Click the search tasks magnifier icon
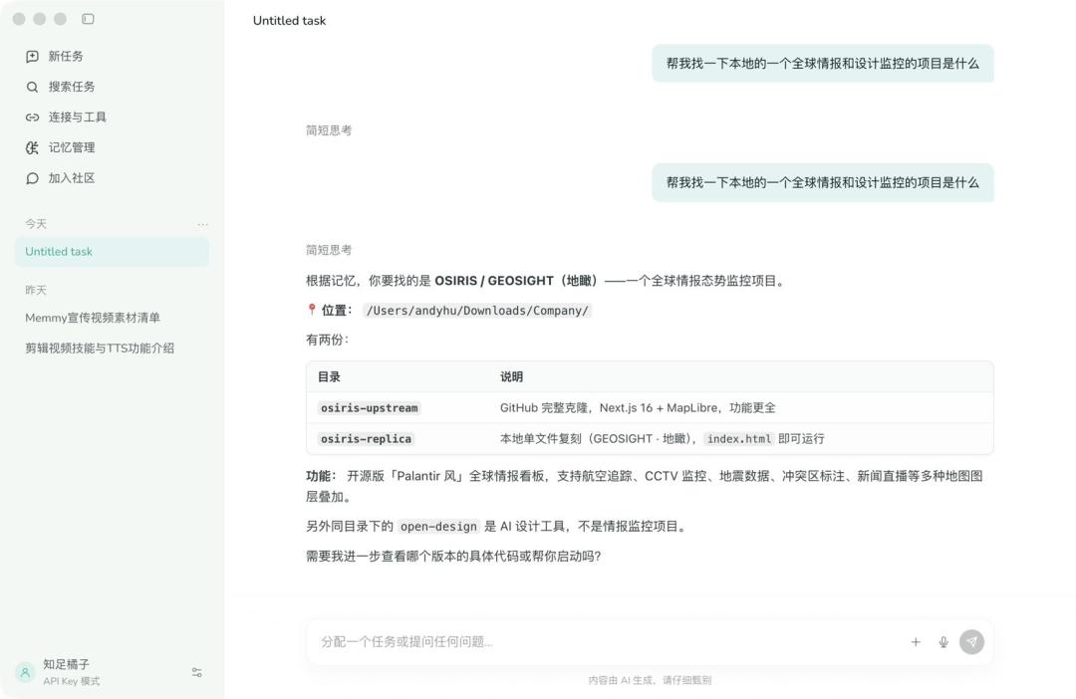This screenshot has width=1076, height=699. [32, 87]
